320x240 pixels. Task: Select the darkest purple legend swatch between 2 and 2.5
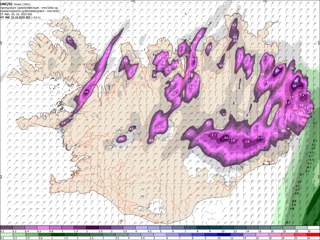tap(92, 227)
